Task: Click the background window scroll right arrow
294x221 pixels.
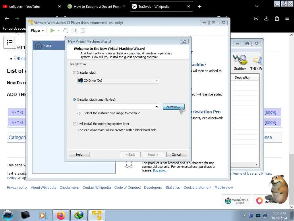Action: [x=256, y=165]
